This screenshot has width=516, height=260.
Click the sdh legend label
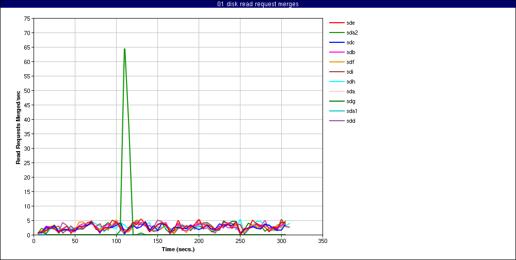[x=351, y=82]
